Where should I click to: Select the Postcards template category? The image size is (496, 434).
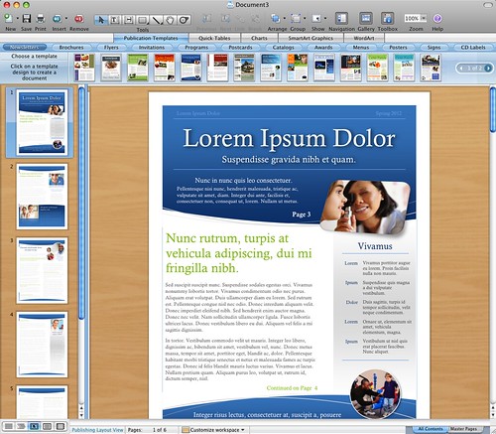[x=240, y=48]
